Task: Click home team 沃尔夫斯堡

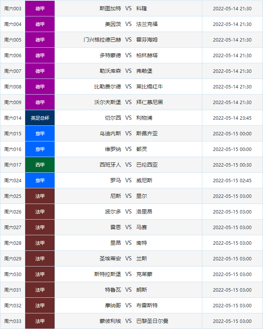Action: (x=108, y=103)
